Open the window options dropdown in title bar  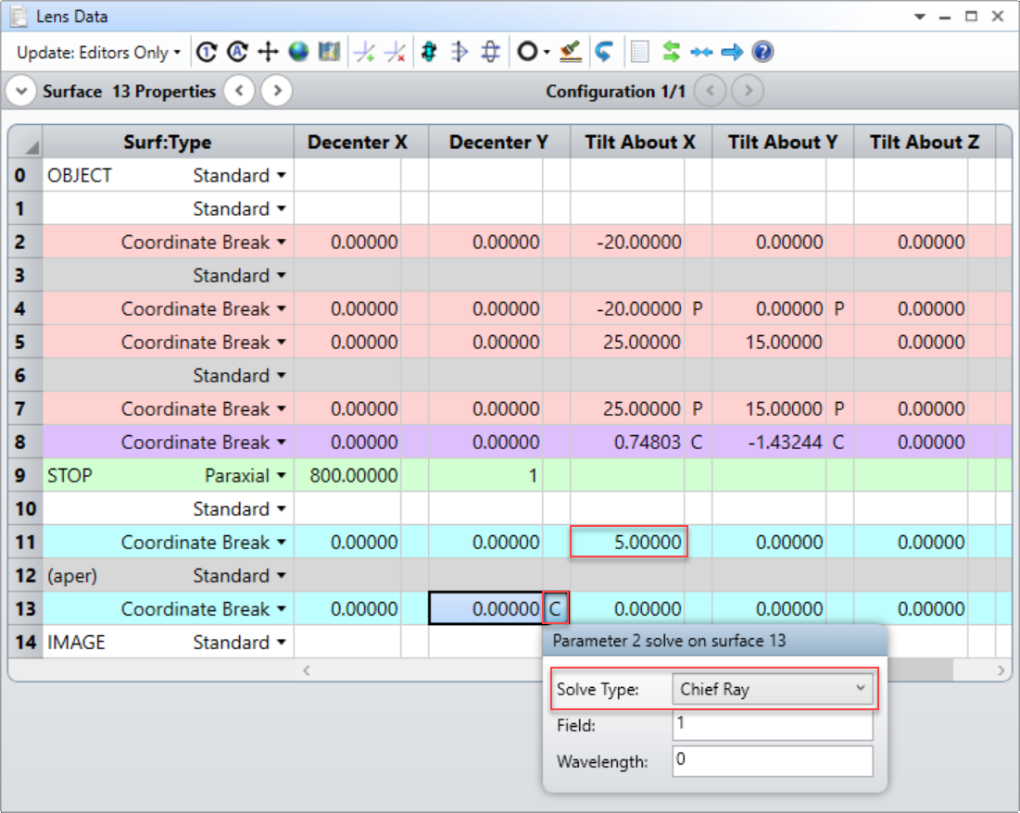point(919,17)
